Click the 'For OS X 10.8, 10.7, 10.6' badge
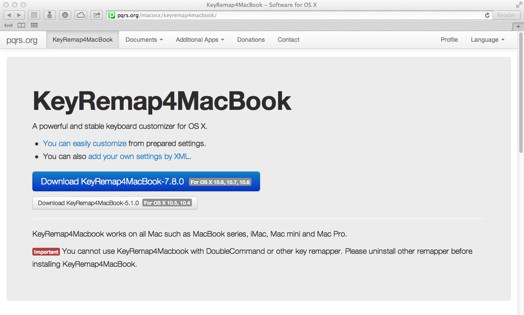Viewport: 524px width, 315px height. coord(220,182)
